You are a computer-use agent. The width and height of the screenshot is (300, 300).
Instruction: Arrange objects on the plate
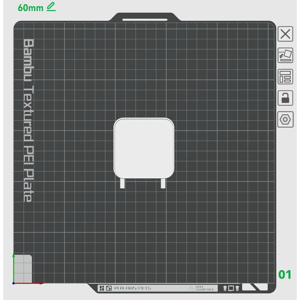(x=285, y=77)
